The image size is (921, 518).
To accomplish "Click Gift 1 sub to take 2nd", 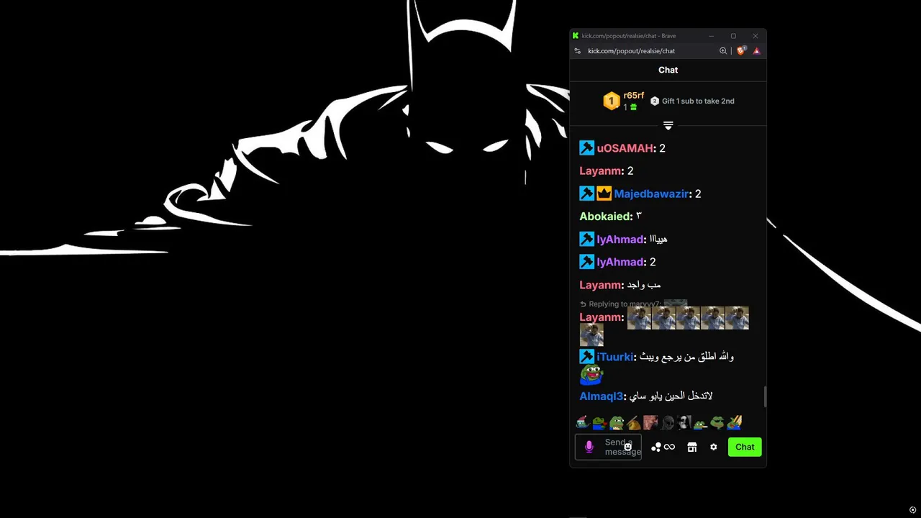I will (x=698, y=101).
